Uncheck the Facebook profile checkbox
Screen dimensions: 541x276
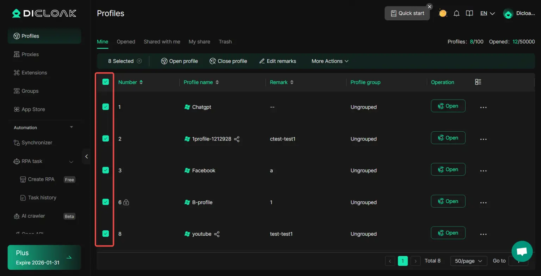(x=106, y=170)
